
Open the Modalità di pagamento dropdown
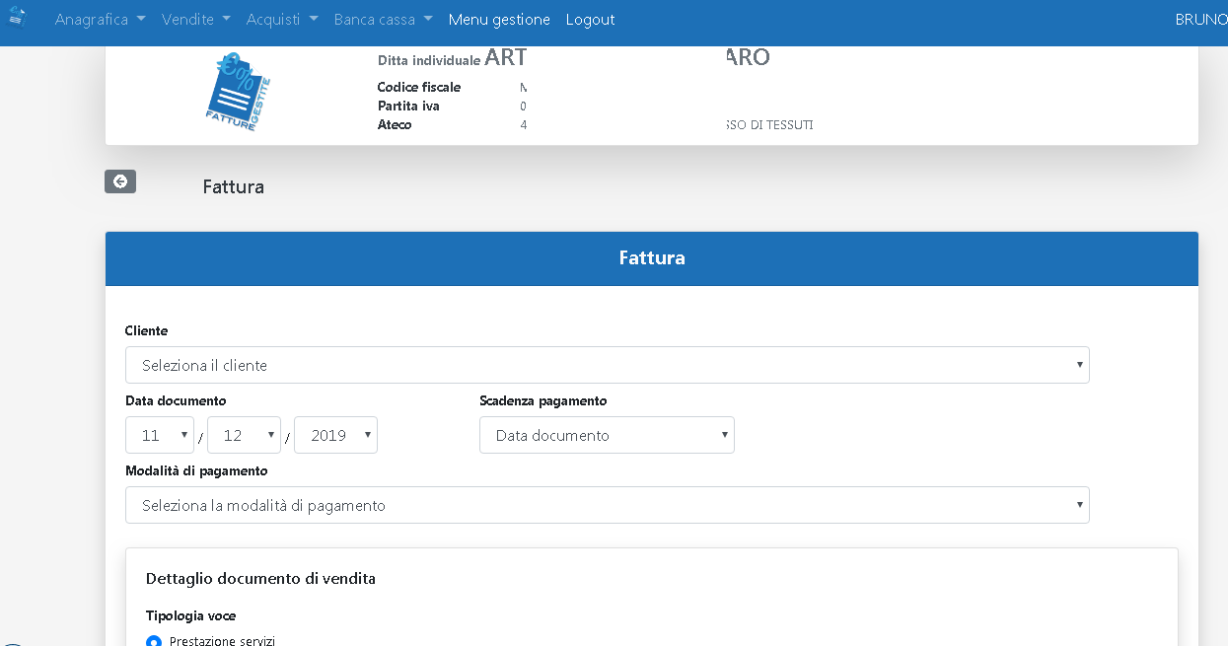click(608, 505)
